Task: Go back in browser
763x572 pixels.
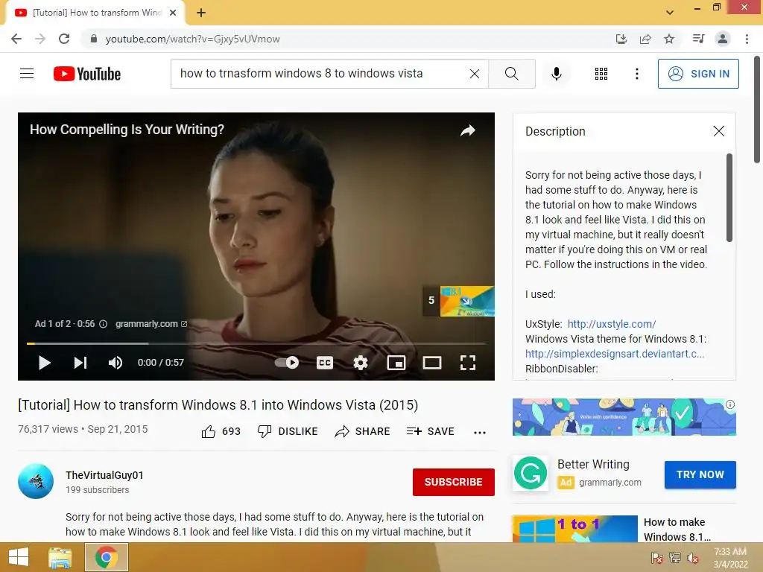Action: pyautogui.click(x=16, y=39)
